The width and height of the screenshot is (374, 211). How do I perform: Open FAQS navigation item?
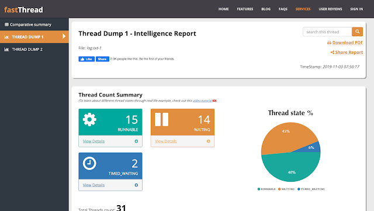click(x=283, y=9)
